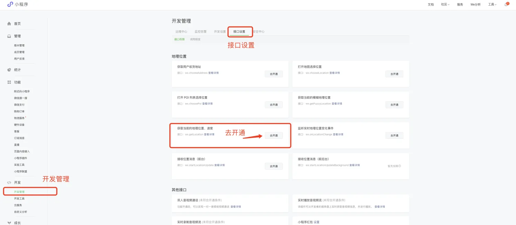Click 去开通 for wx.getLocation interface
Screen dimensions: 516x225
[x=273, y=136]
